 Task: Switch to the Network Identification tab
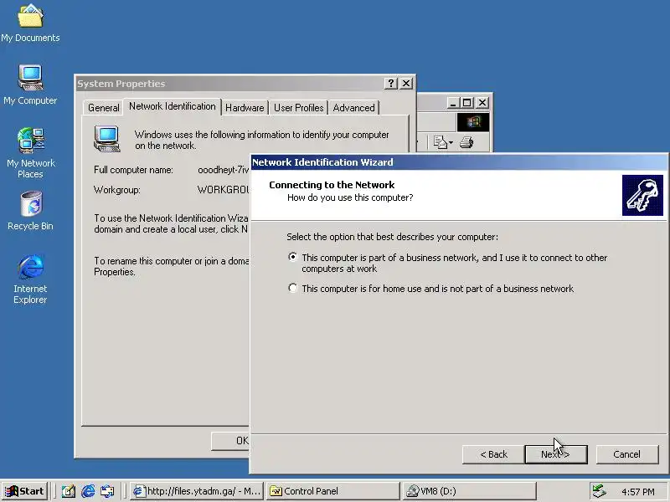point(173,106)
